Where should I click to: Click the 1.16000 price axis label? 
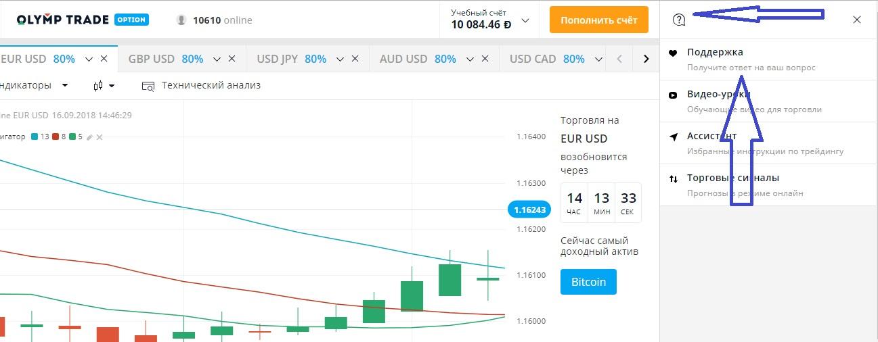(x=531, y=321)
